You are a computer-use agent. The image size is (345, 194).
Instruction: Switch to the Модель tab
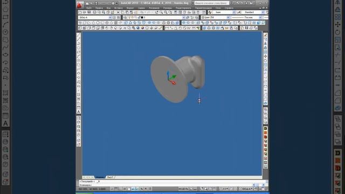coord(100,177)
